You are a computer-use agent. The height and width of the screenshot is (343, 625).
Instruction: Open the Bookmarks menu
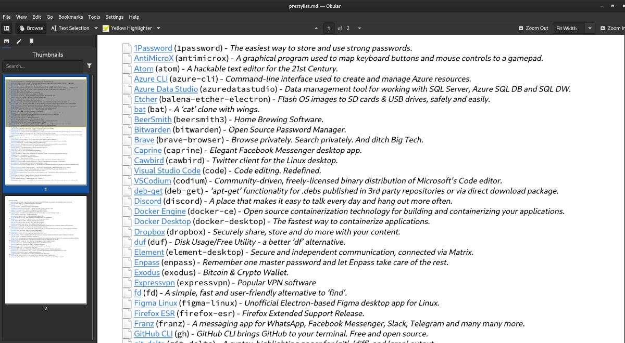pyautogui.click(x=71, y=17)
